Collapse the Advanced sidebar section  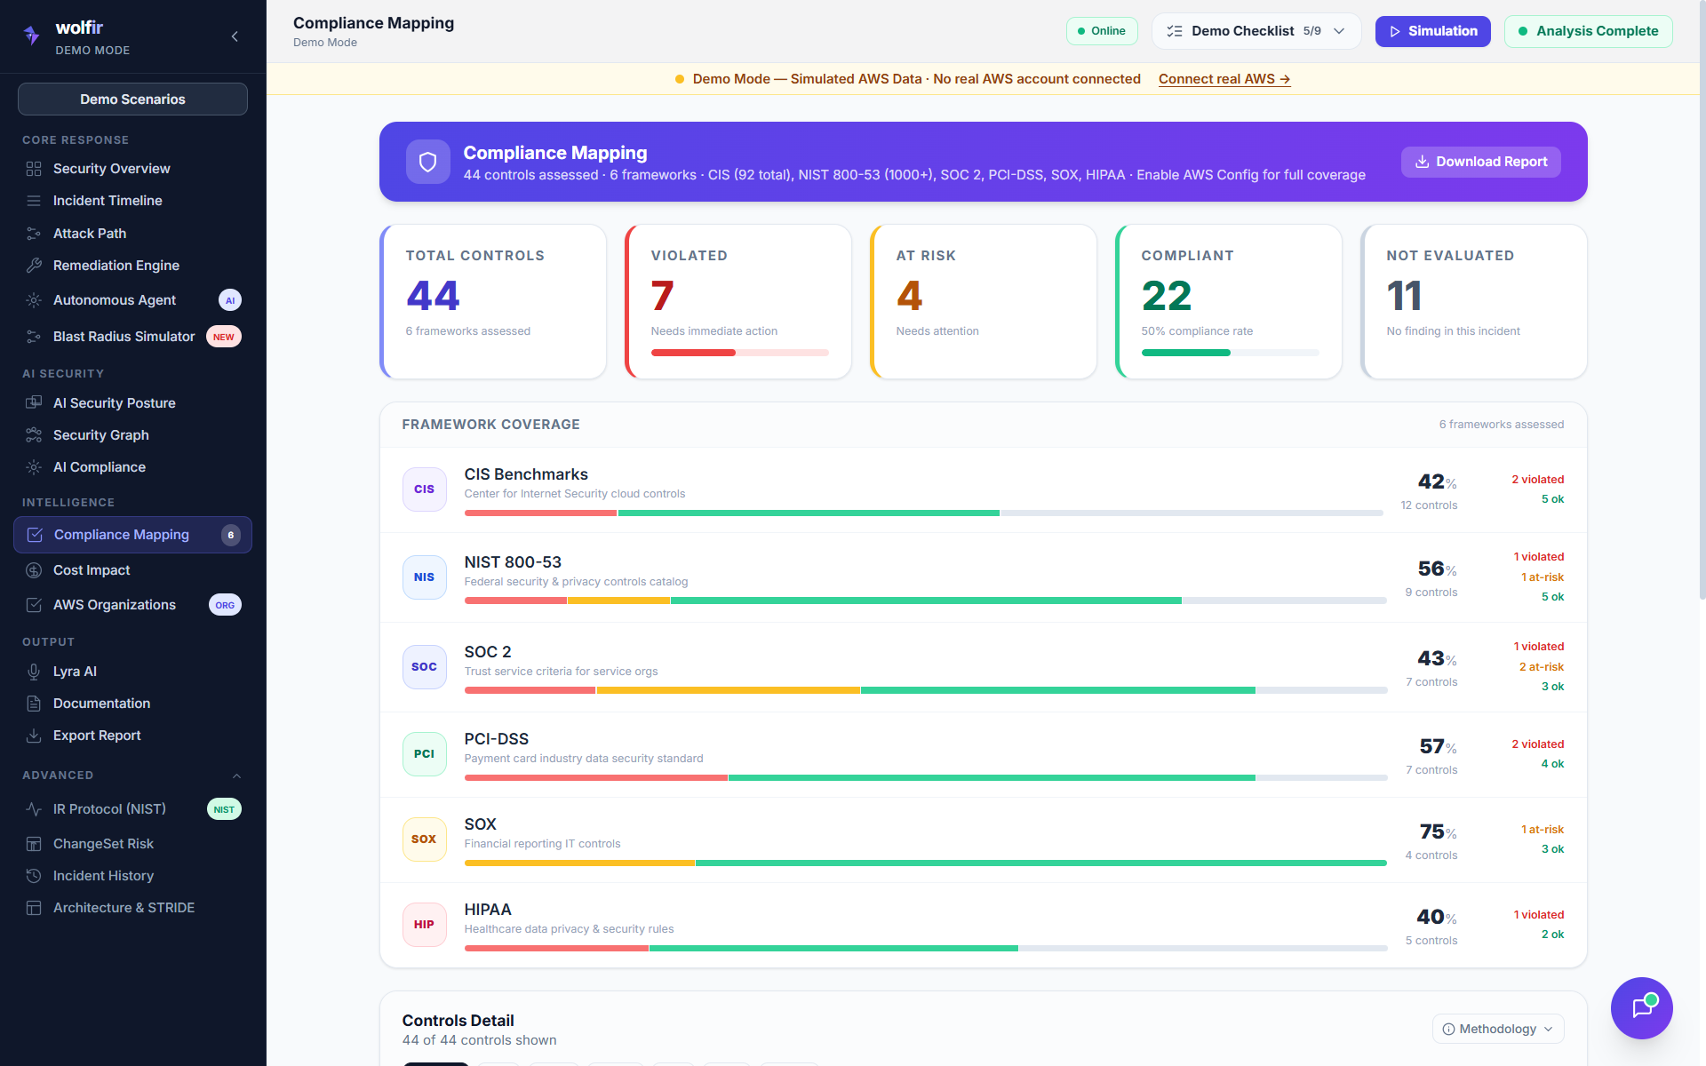pyautogui.click(x=236, y=776)
